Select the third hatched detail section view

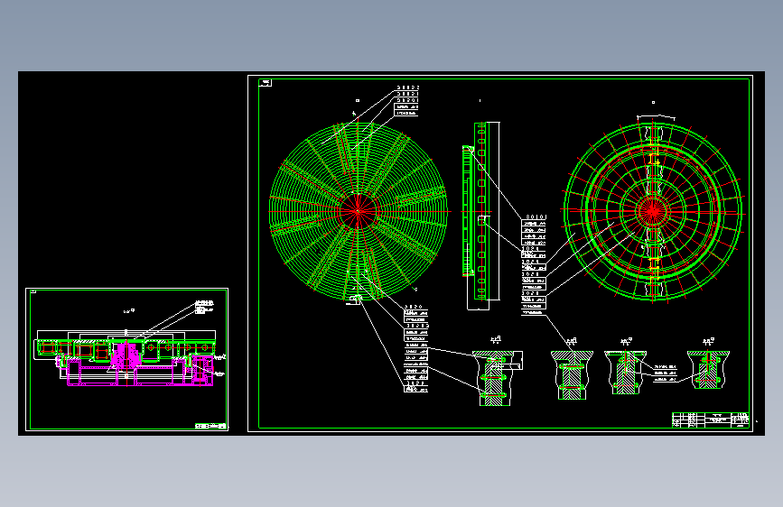tap(625, 373)
